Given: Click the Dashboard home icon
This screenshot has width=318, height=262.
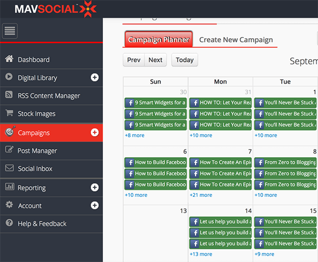Looking at the screenshot, I should [x=9, y=59].
